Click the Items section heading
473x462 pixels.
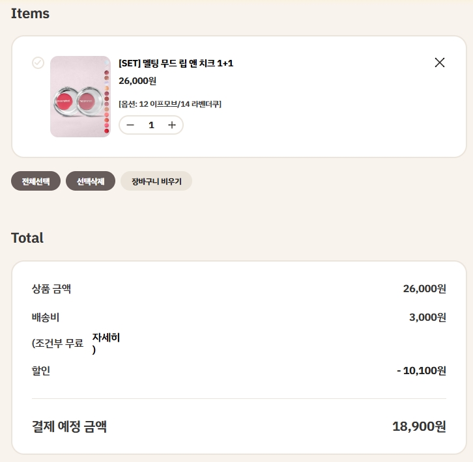tap(30, 13)
